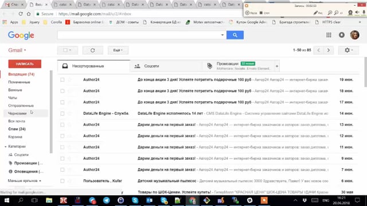Open Task View on taskbar
This screenshot has height=206, width=367.
click(x=34, y=200)
